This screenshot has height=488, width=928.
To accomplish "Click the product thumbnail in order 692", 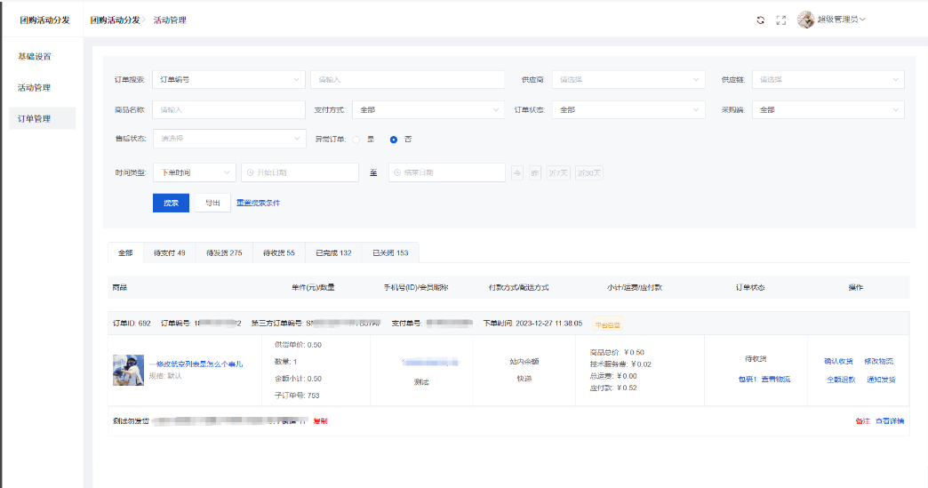I will tap(128, 370).
